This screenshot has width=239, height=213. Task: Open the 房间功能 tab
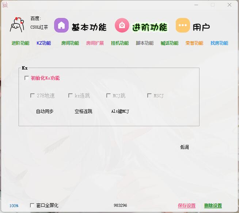(x=70, y=43)
